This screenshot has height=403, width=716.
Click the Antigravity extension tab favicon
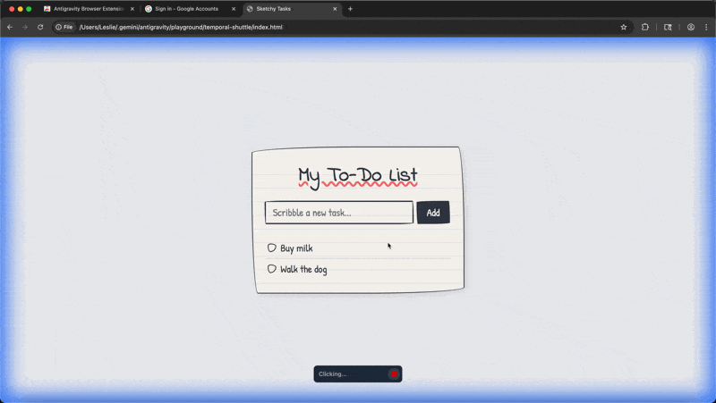point(47,9)
